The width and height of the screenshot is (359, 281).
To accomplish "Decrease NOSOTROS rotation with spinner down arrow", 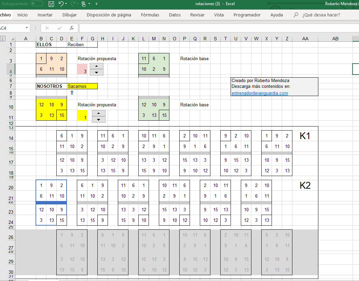I will 99,119.
